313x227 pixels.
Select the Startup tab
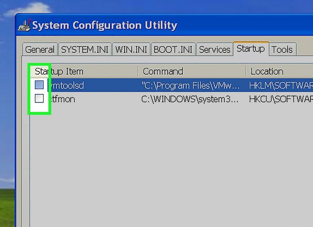251,48
